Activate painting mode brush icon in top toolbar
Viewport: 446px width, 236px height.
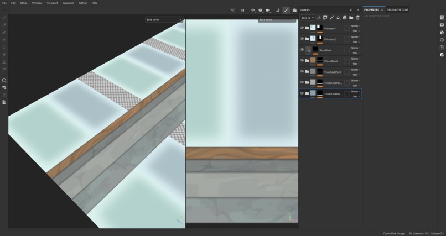(x=286, y=10)
